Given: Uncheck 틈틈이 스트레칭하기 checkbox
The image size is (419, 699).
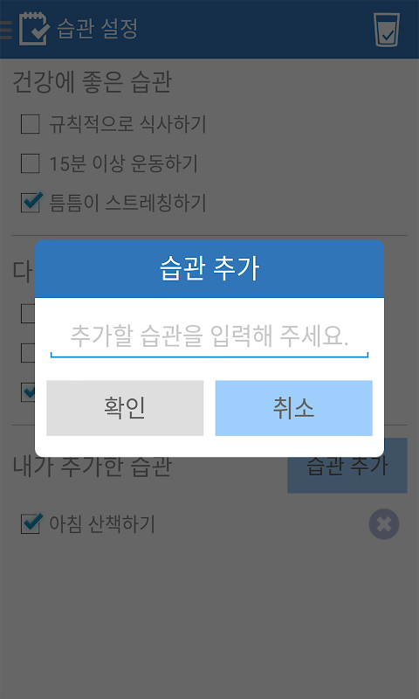Looking at the screenshot, I should (31, 202).
